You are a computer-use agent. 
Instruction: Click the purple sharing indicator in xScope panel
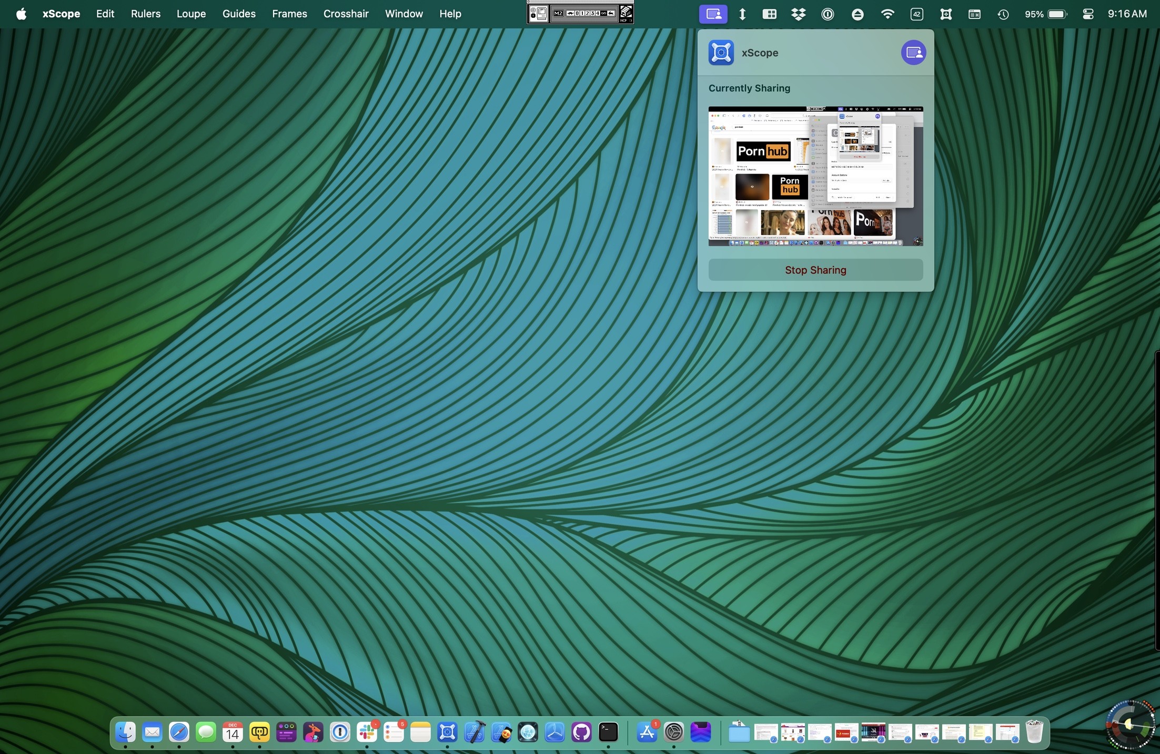click(913, 53)
